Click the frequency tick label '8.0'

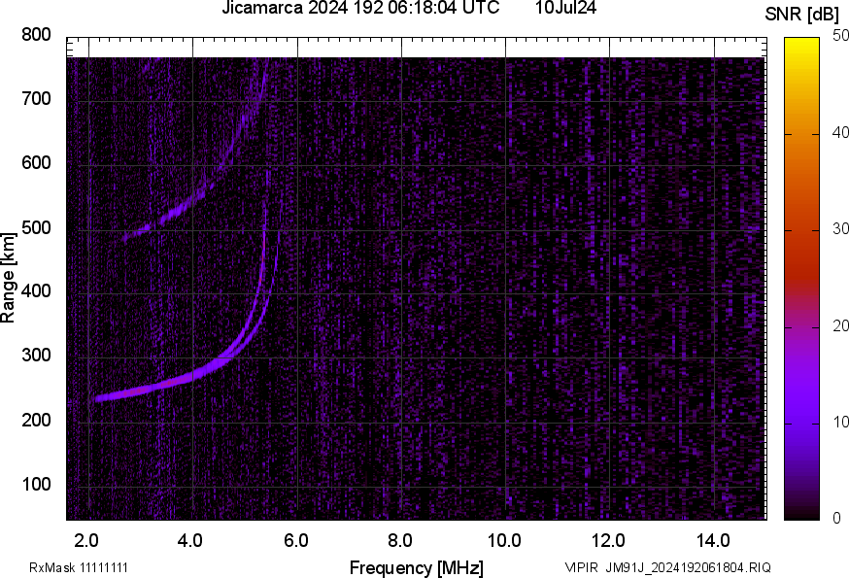point(400,540)
